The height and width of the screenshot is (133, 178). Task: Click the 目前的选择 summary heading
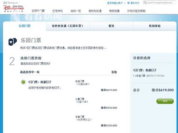pos(142,58)
